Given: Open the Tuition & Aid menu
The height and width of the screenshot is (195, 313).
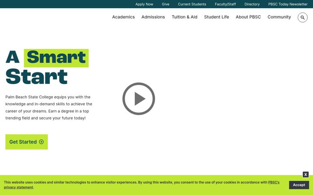Looking at the screenshot, I should click(184, 17).
